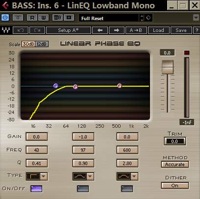
Task: Expand filter type dropdown for 97 Hz band
Action: coord(90,176)
